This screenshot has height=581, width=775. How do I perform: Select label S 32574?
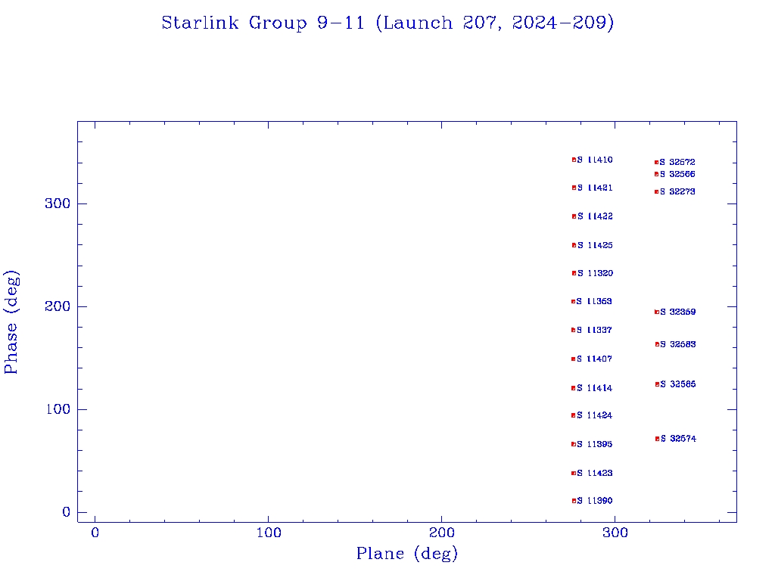679,439
